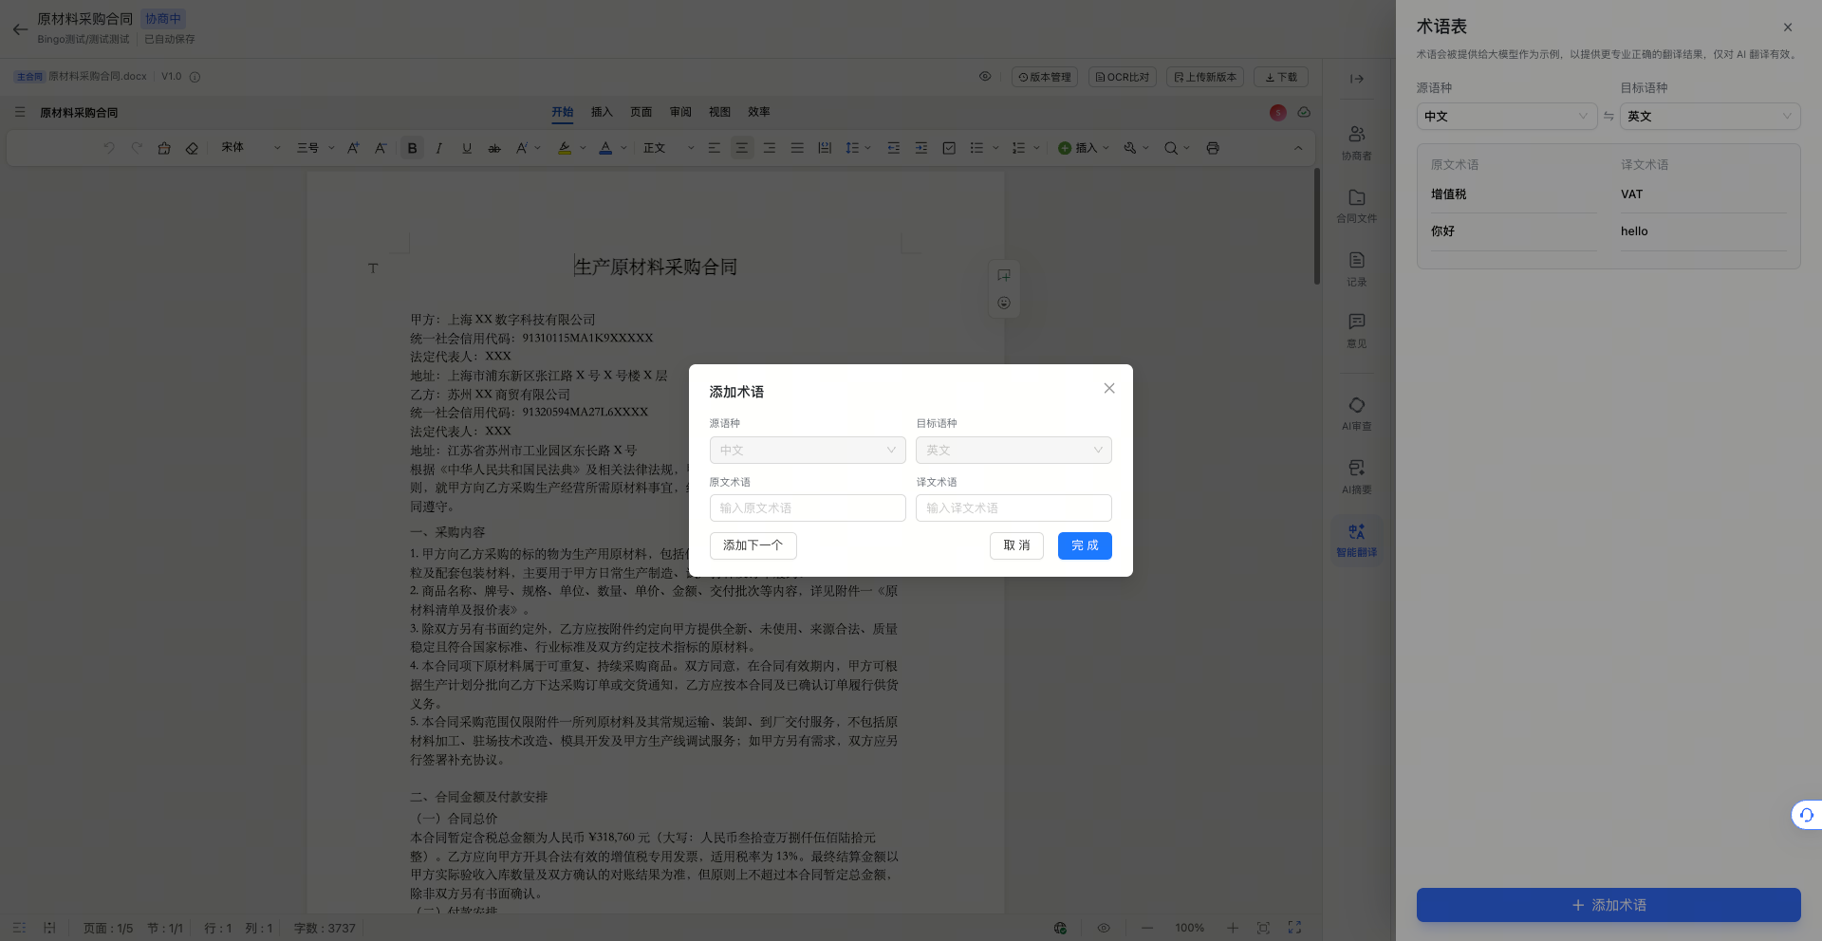Collapse the toolbar with the up chevron
The width and height of the screenshot is (1822, 941).
coord(1298,148)
